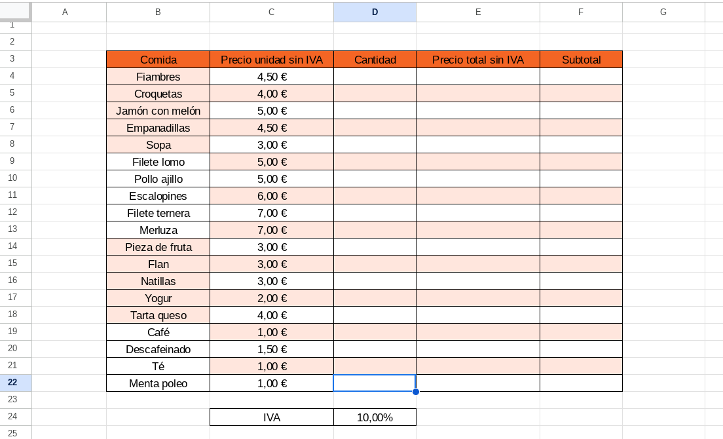Click the price cell for Fiambres
The width and height of the screenshot is (723, 439).
tap(272, 77)
